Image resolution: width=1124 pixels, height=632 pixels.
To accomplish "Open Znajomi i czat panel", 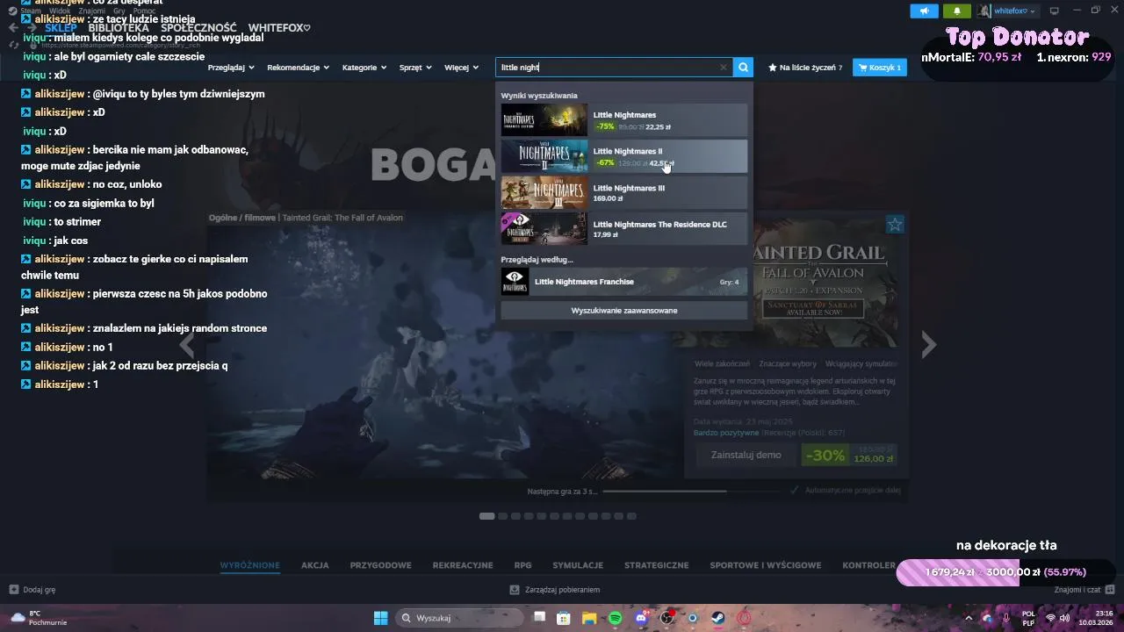I will pyautogui.click(x=1084, y=590).
